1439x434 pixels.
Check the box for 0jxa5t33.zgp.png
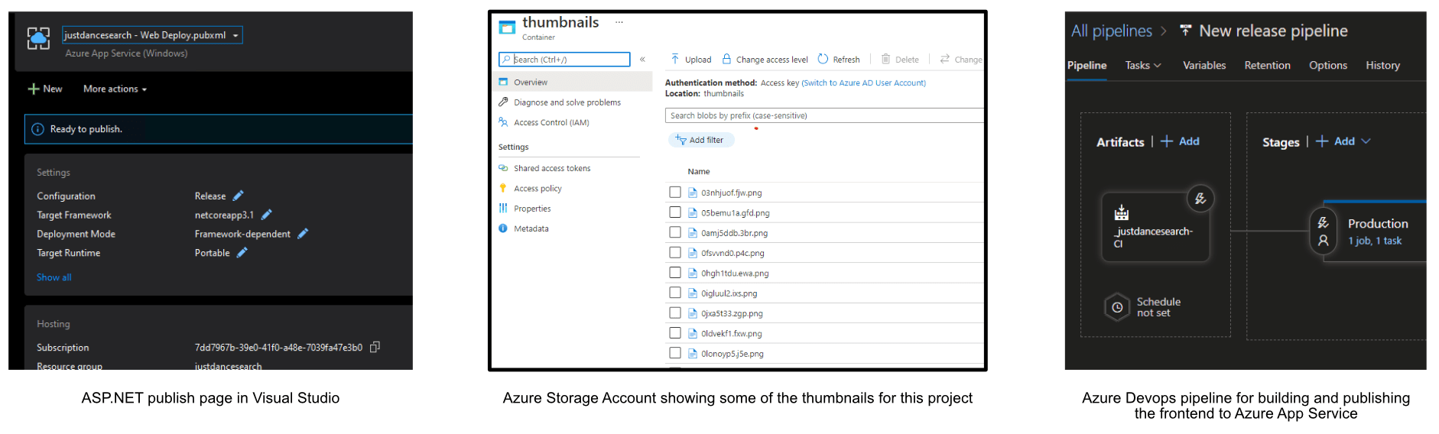674,313
